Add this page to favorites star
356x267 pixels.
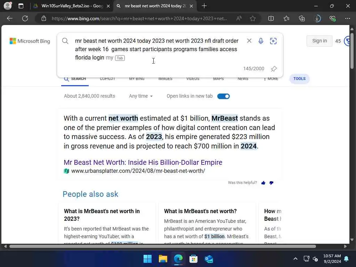coord(253,18)
